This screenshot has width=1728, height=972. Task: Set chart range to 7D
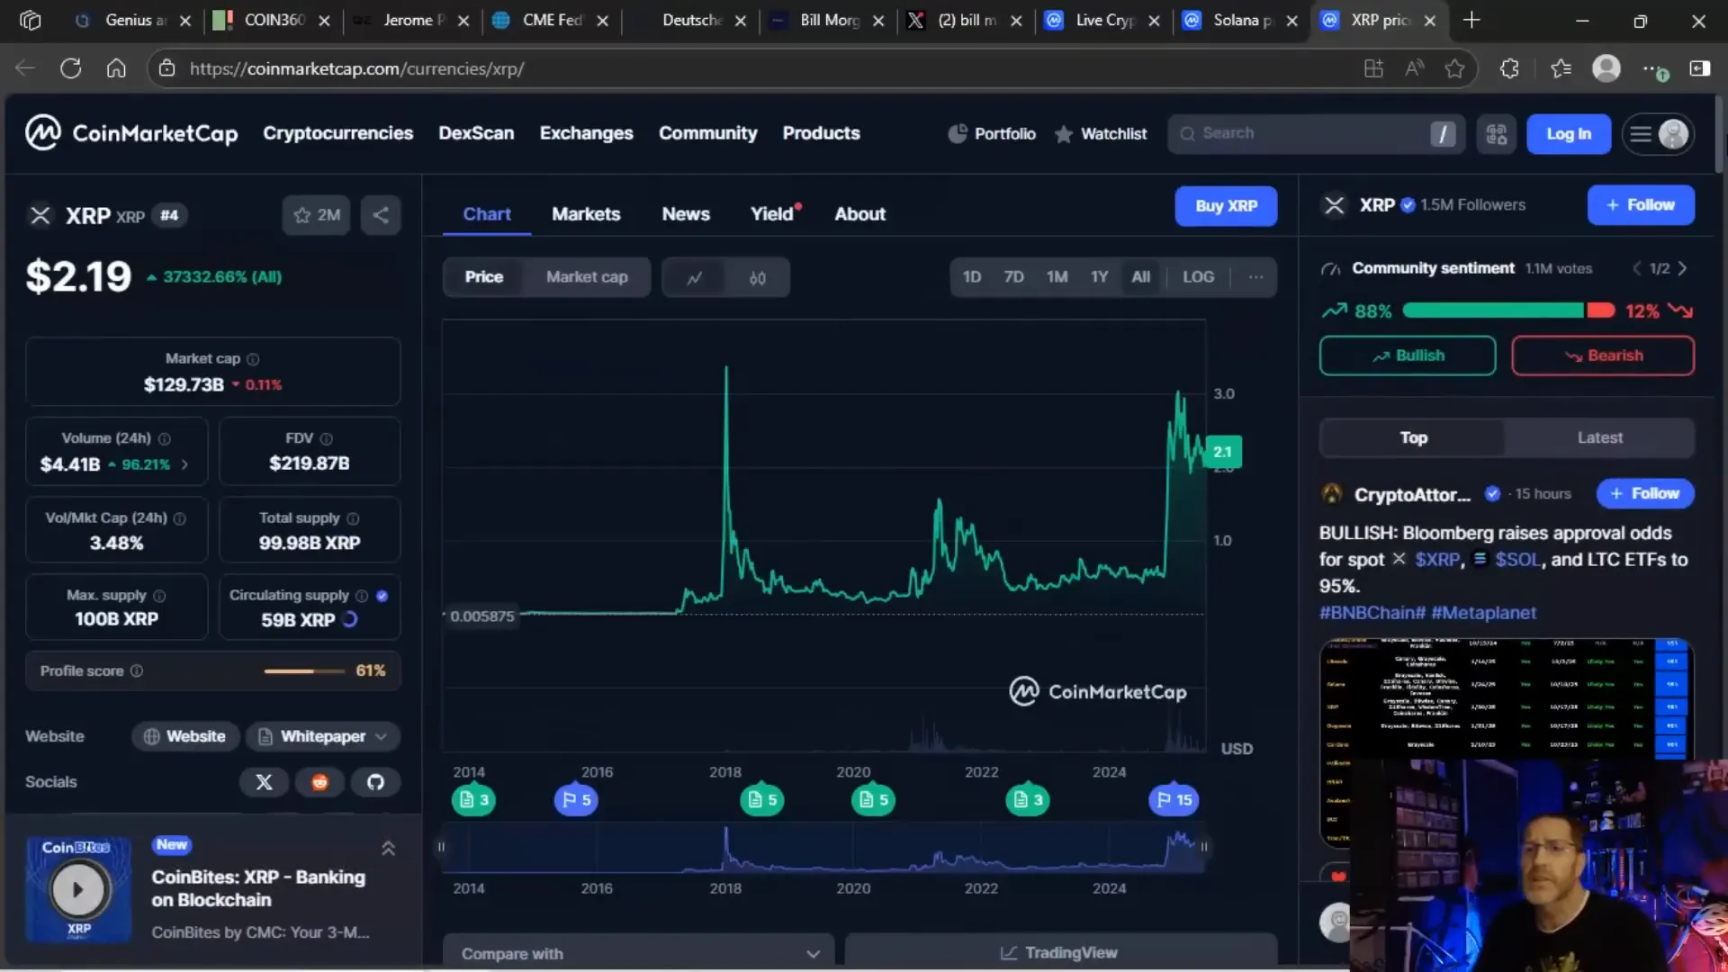click(x=1013, y=277)
